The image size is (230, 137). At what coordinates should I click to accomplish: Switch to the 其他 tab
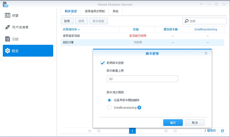pyautogui.click(x=116, y=11)
